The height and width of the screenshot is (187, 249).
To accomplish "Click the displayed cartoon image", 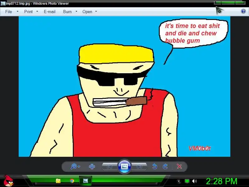I will point(125,87).
